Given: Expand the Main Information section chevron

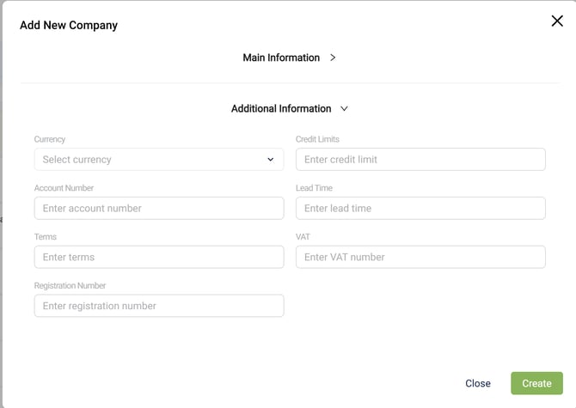Looking at the screenshot, I should pos(333,58).
